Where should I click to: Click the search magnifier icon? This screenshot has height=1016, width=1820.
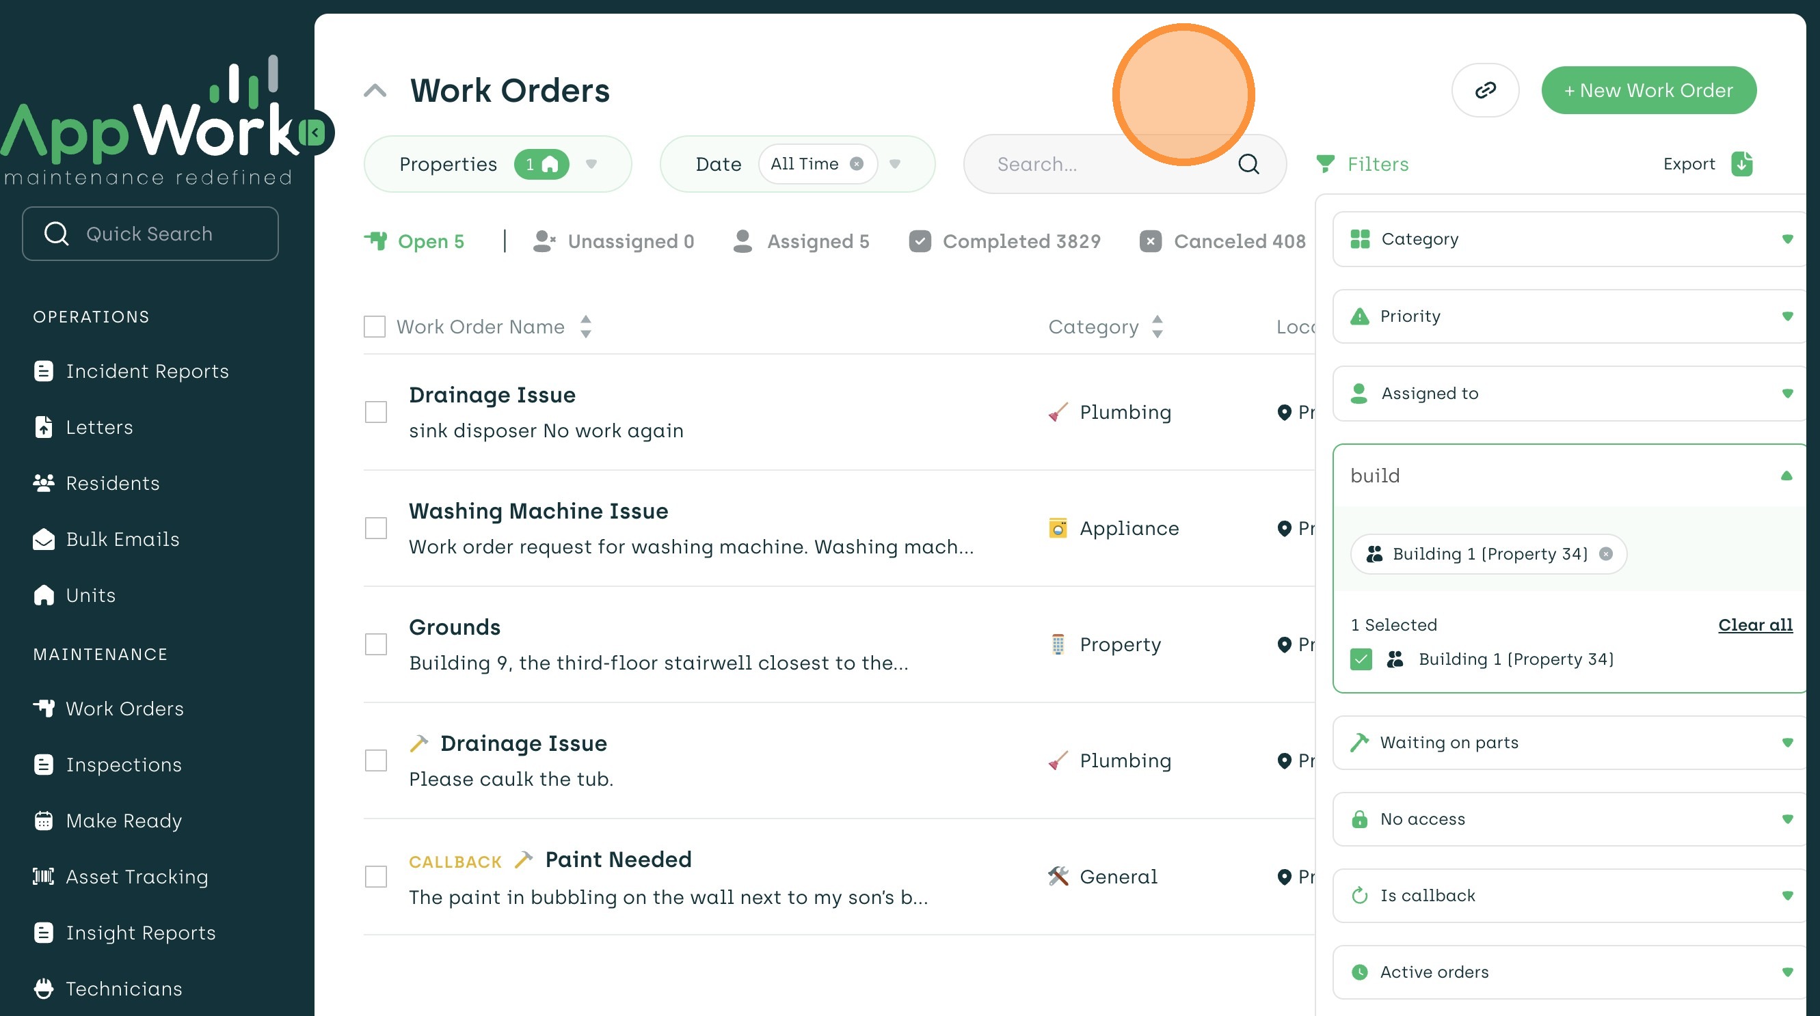[1248, 164]
